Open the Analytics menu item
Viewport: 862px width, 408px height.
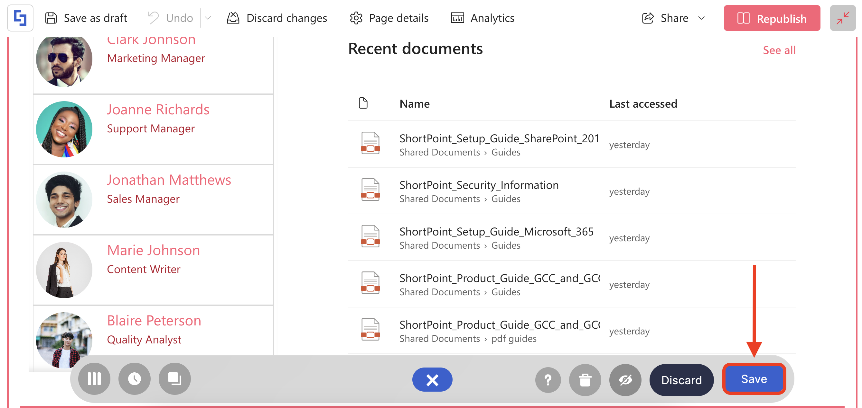pos(483,18)
